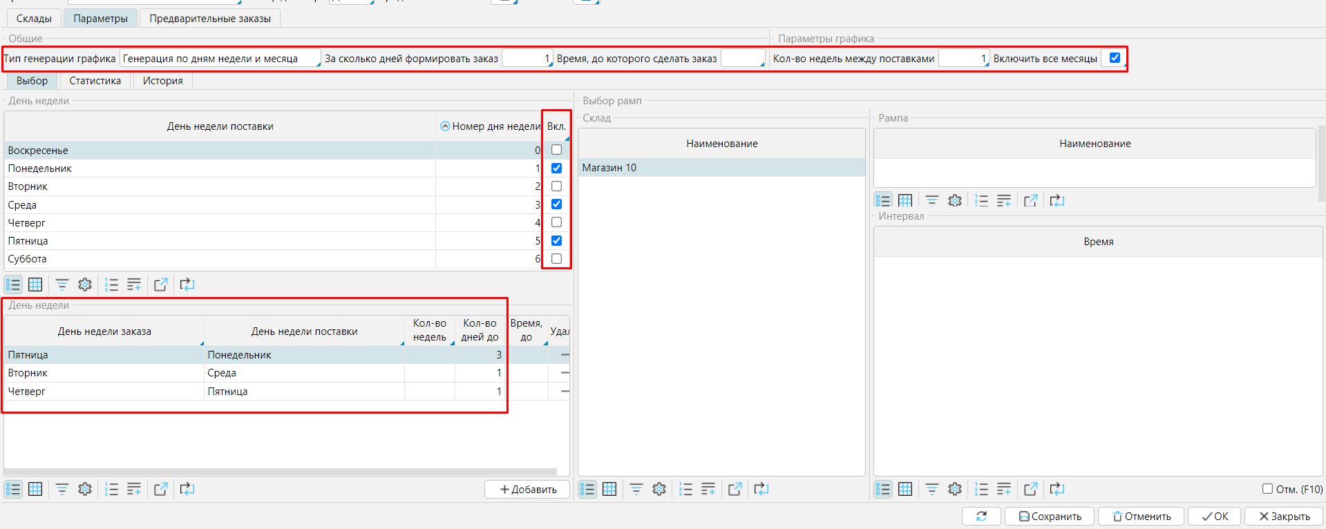Click export icon under the delivery weekday grid
Viewport: 1326px width, 529px height.
point(160,285)
